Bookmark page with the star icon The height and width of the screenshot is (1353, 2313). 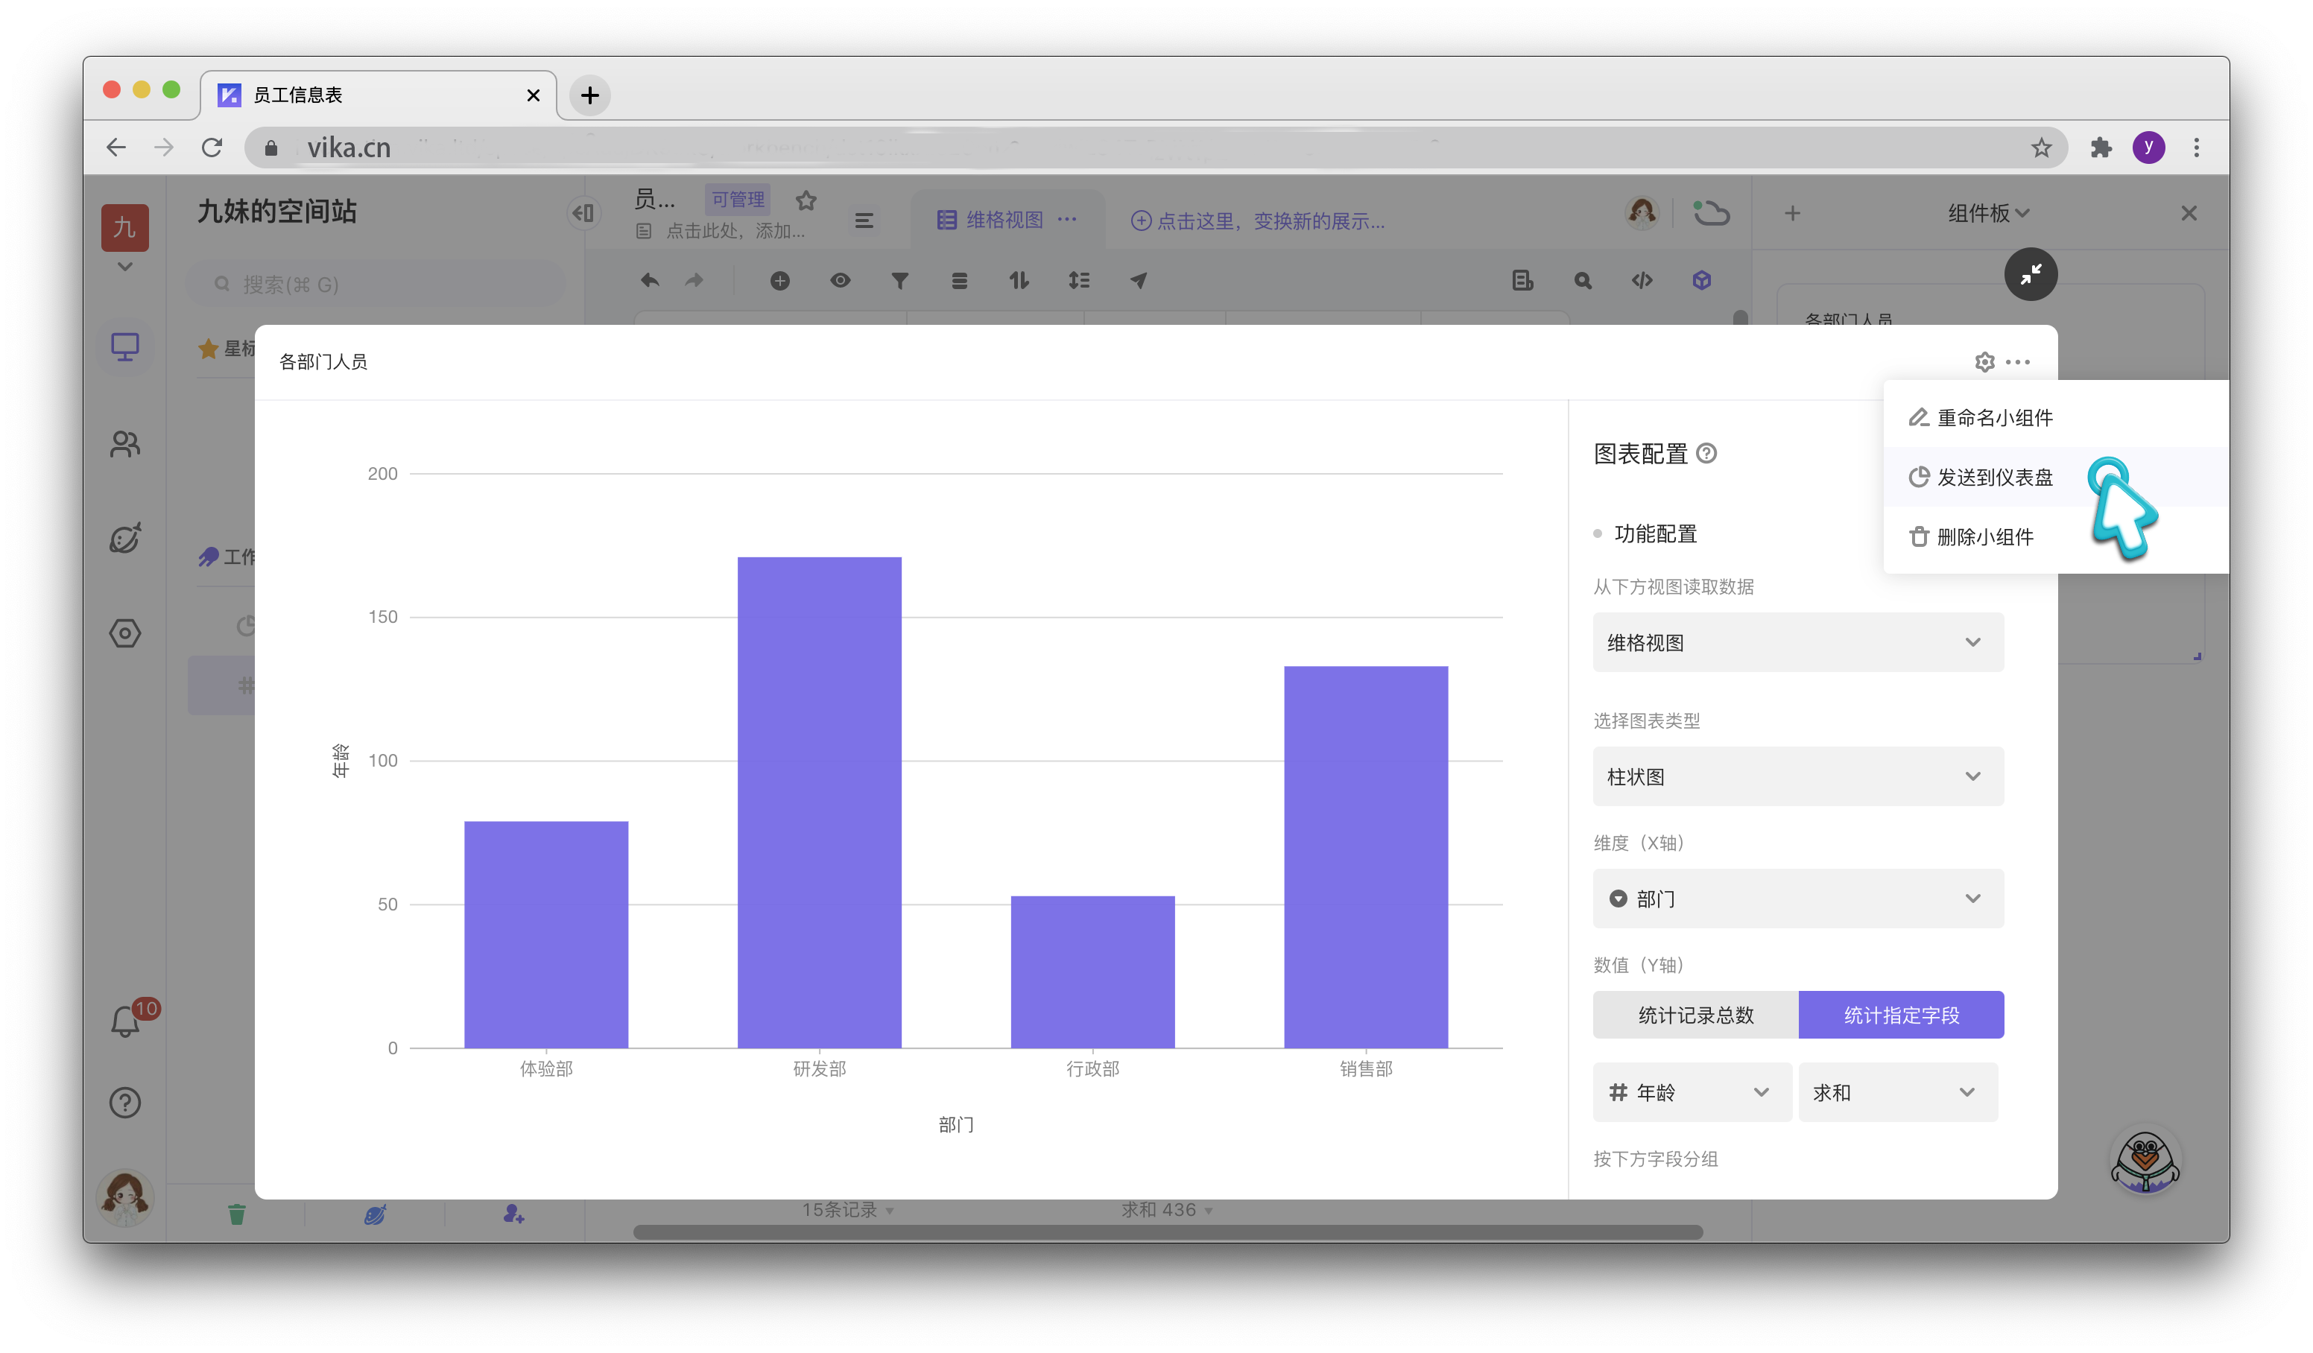coord(2040,148)
